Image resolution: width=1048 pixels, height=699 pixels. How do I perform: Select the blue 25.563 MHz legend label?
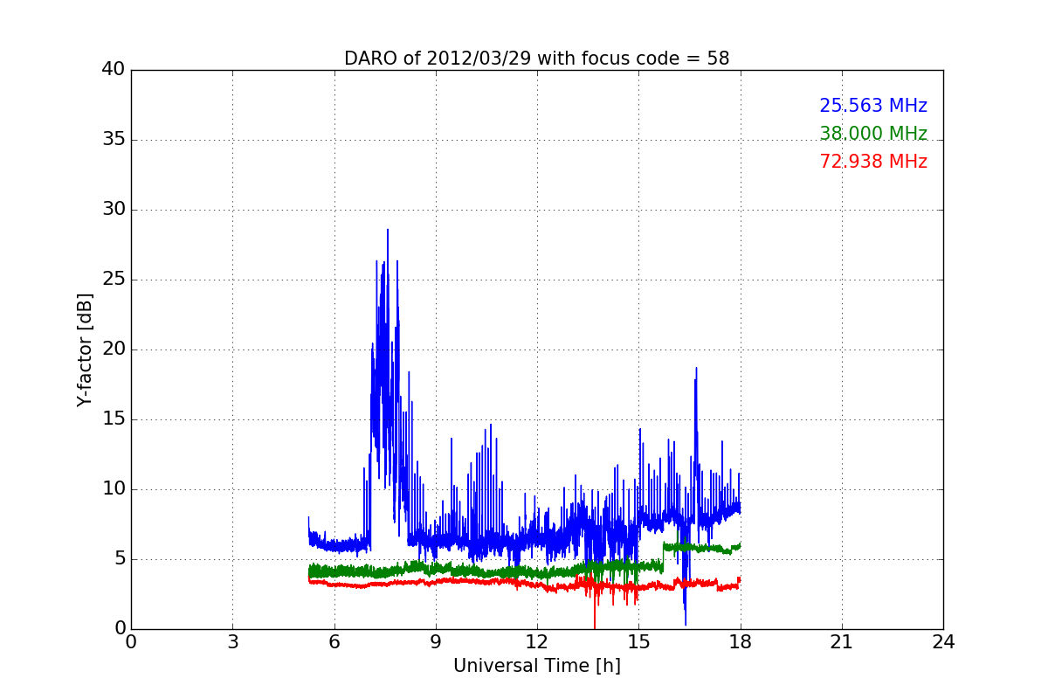(x=873, y=106)
